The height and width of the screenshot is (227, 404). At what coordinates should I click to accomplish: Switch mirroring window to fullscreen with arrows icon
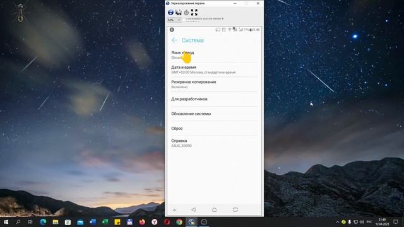(194, 13)
